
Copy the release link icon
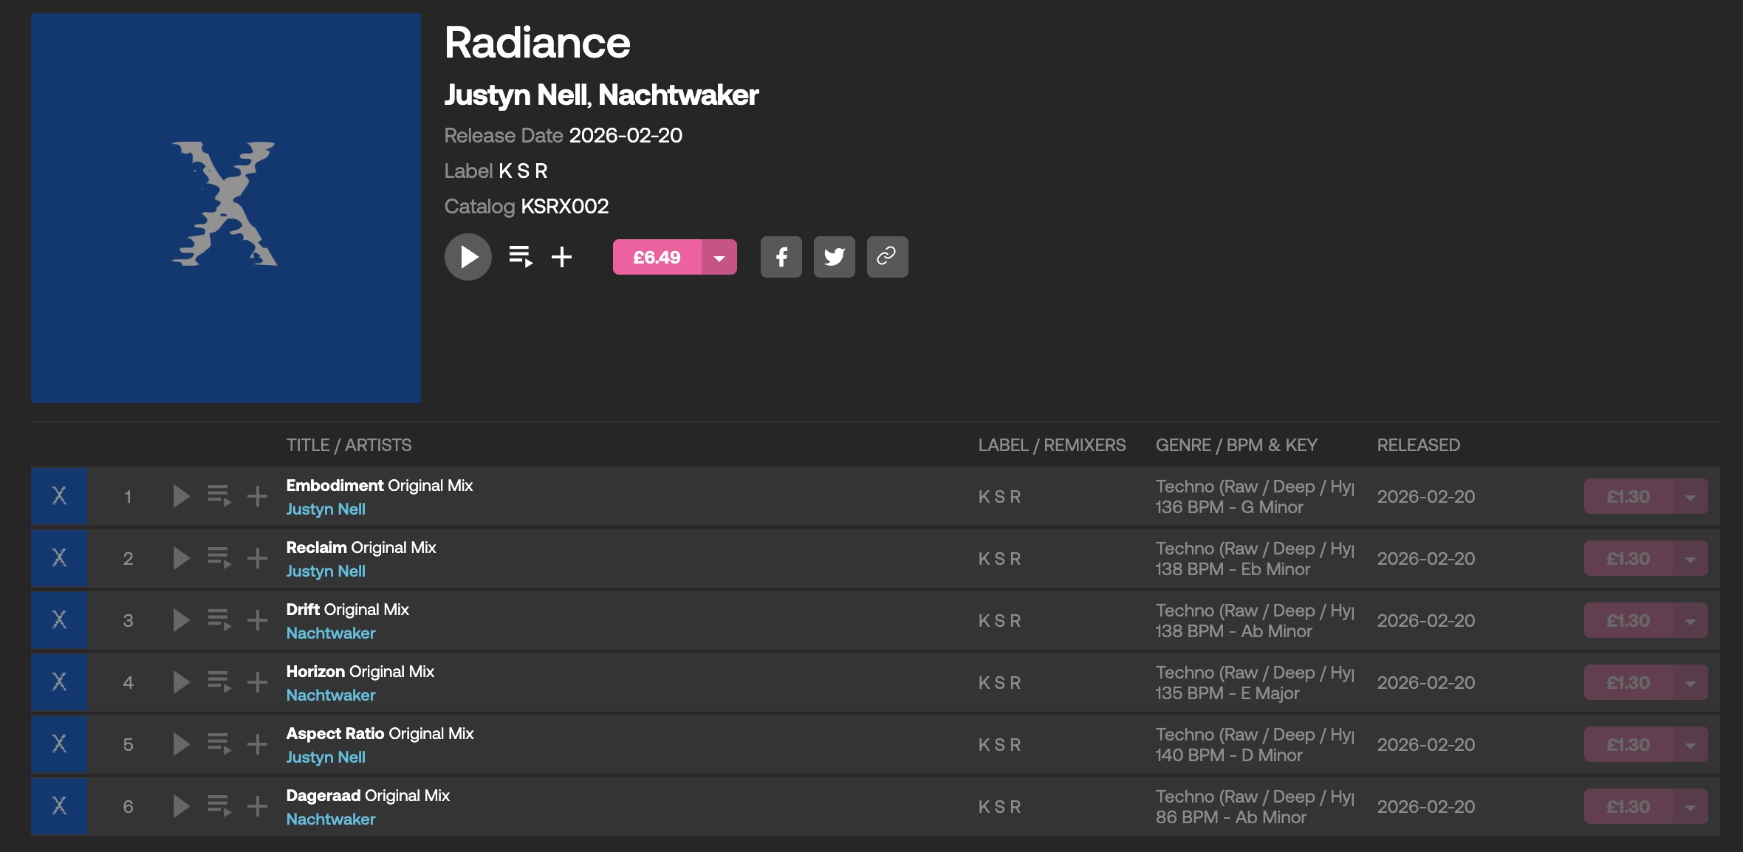pos(887,257)
